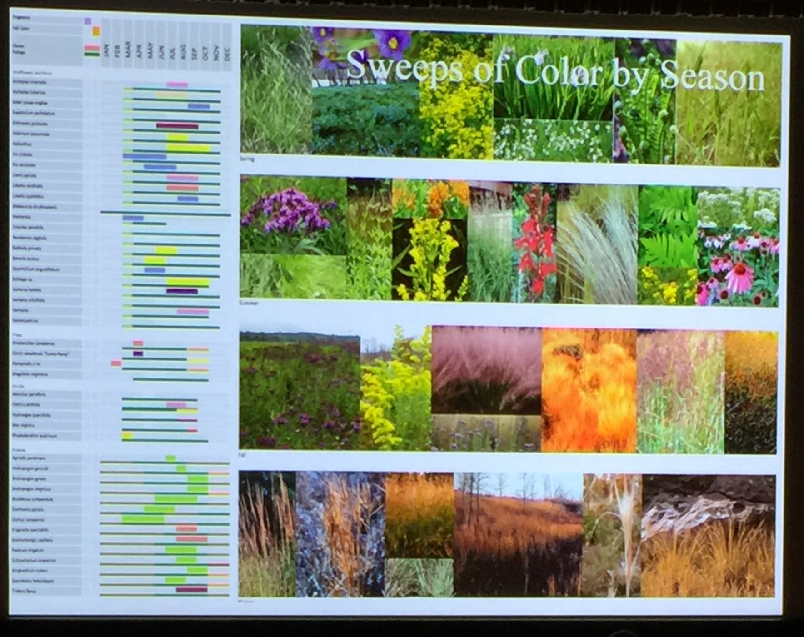Click the wide green bloom bar for Elymus canadensis
This screenshot has height=637, width=804.
[143, 518]
